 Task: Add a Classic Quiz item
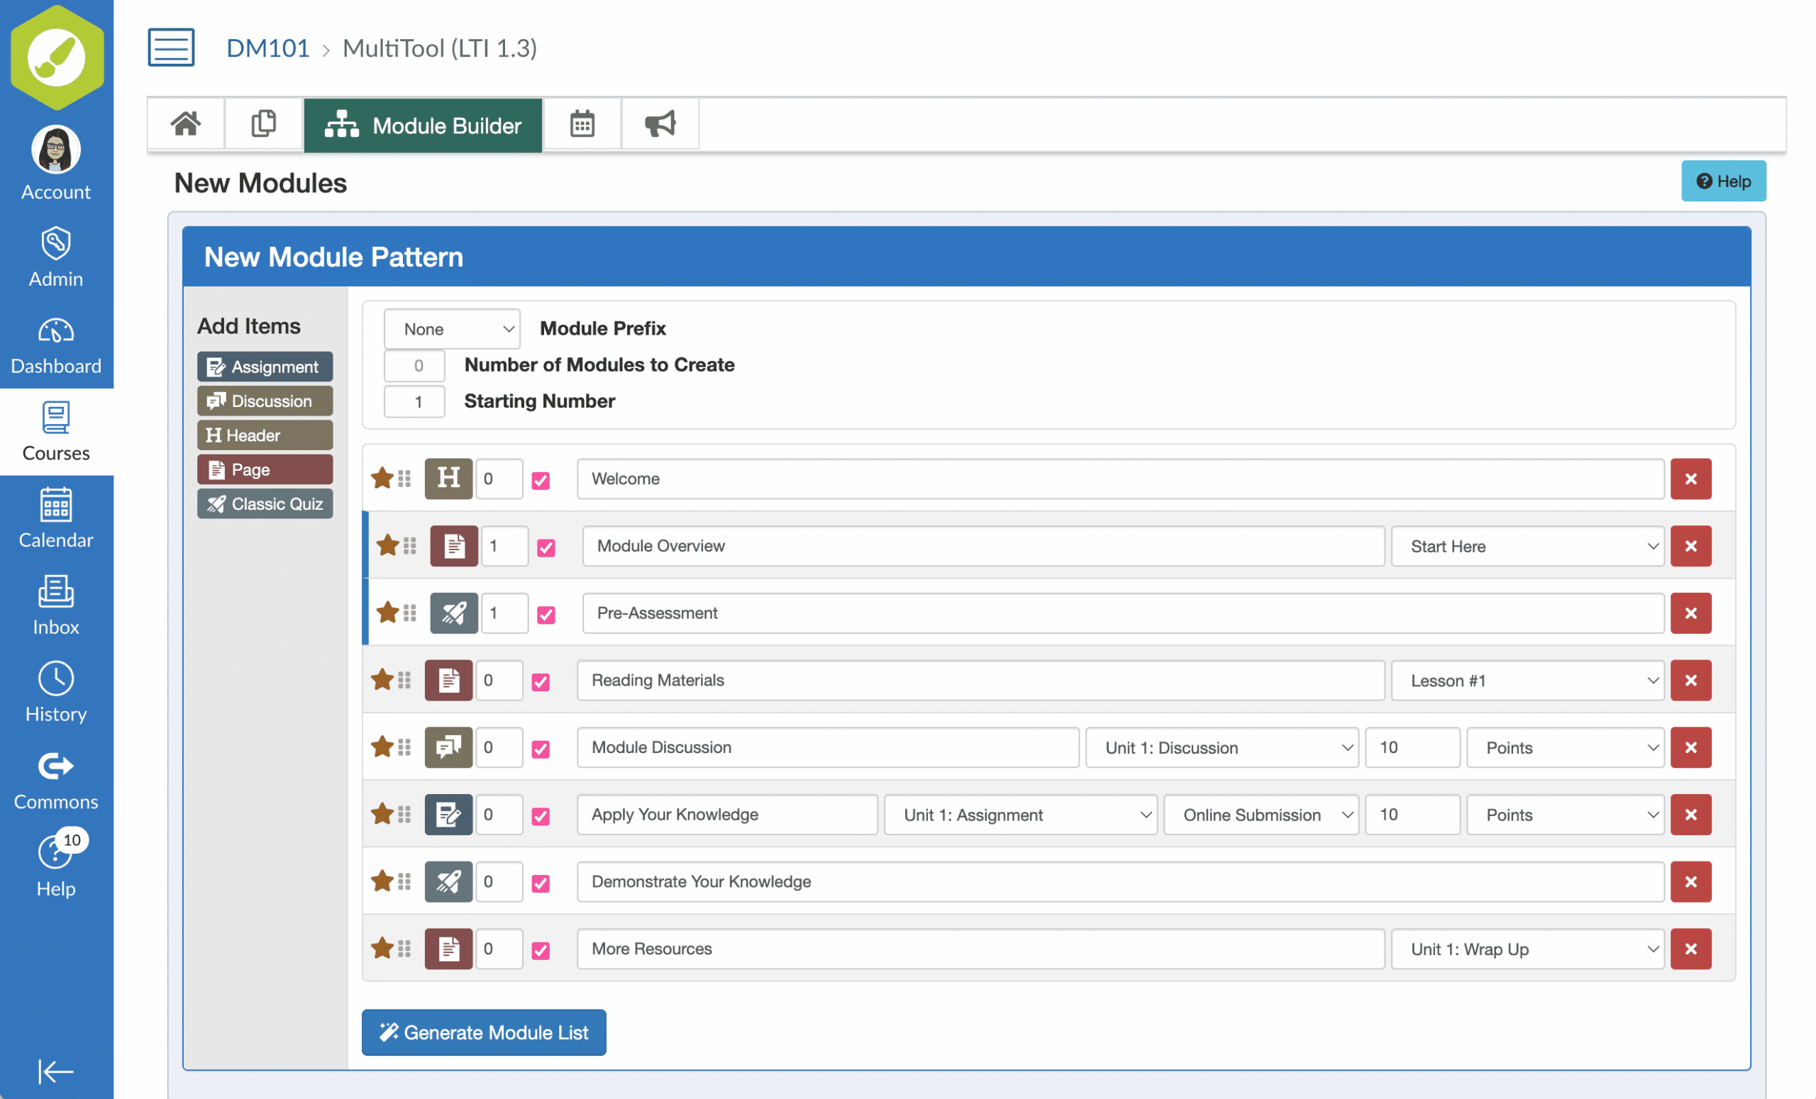click(x=265, y=504)
